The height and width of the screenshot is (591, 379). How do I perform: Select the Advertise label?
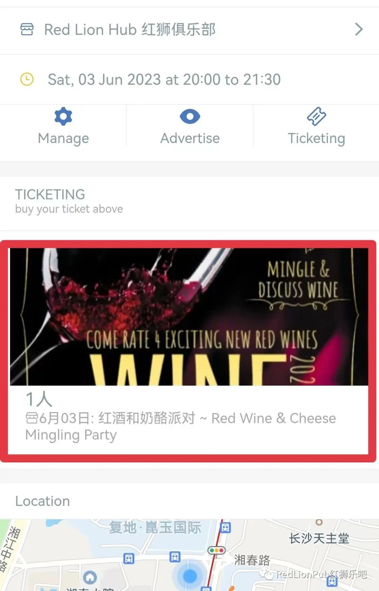pyautogui.click(x=190, y=138)
